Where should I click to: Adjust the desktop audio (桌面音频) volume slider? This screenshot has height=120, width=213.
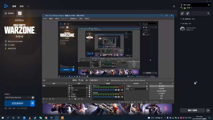[105, 97]
